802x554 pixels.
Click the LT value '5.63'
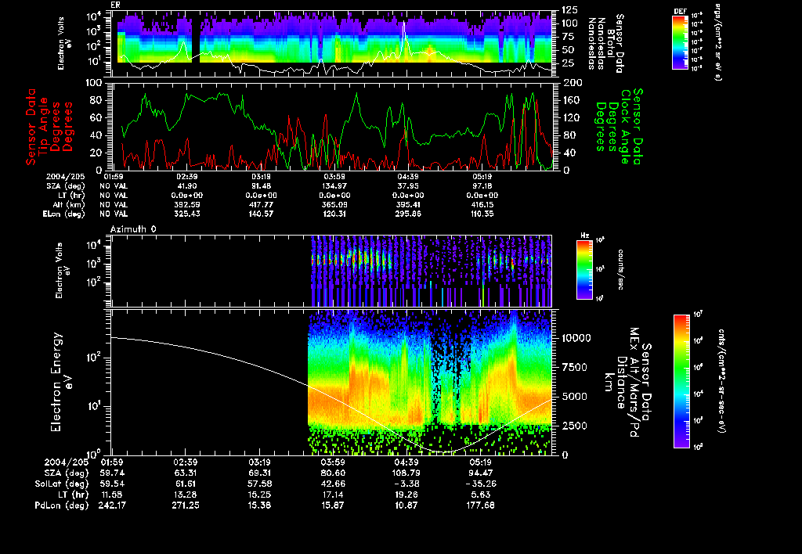click(481, 495)
